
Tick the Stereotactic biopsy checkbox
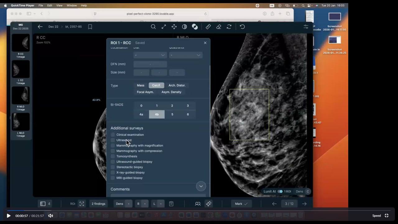click(113, 167)
